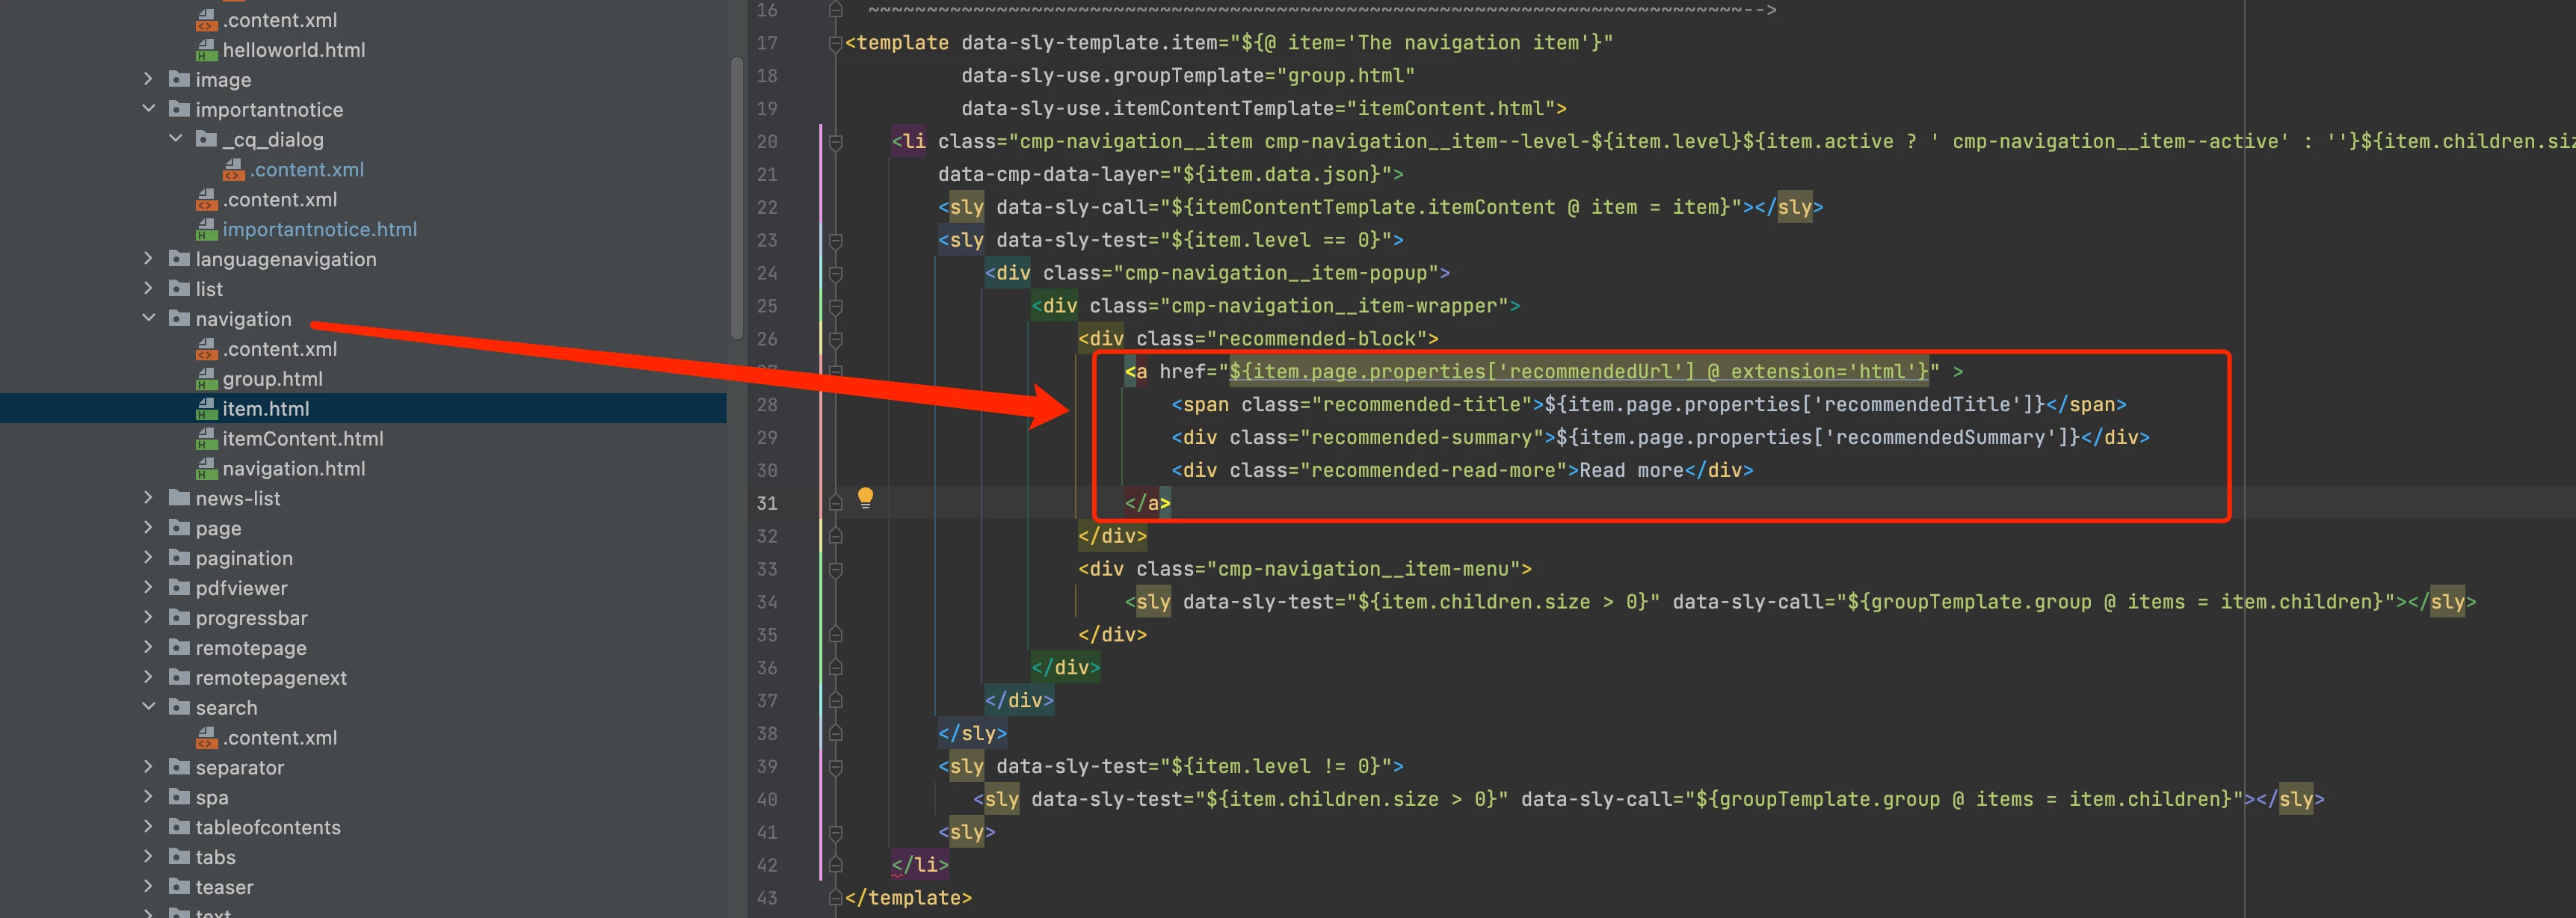This screenshot has height=918, width=2576.
Task: Select item.html in the project tree
Action: [x=265, y=409]
